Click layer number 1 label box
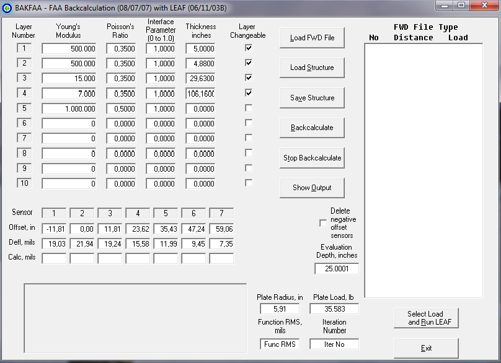501x363 pixels. point(24,48)
